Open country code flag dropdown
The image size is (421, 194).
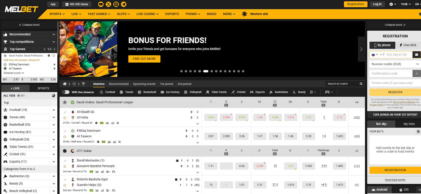pyautogui.click(x=374, y=55)
